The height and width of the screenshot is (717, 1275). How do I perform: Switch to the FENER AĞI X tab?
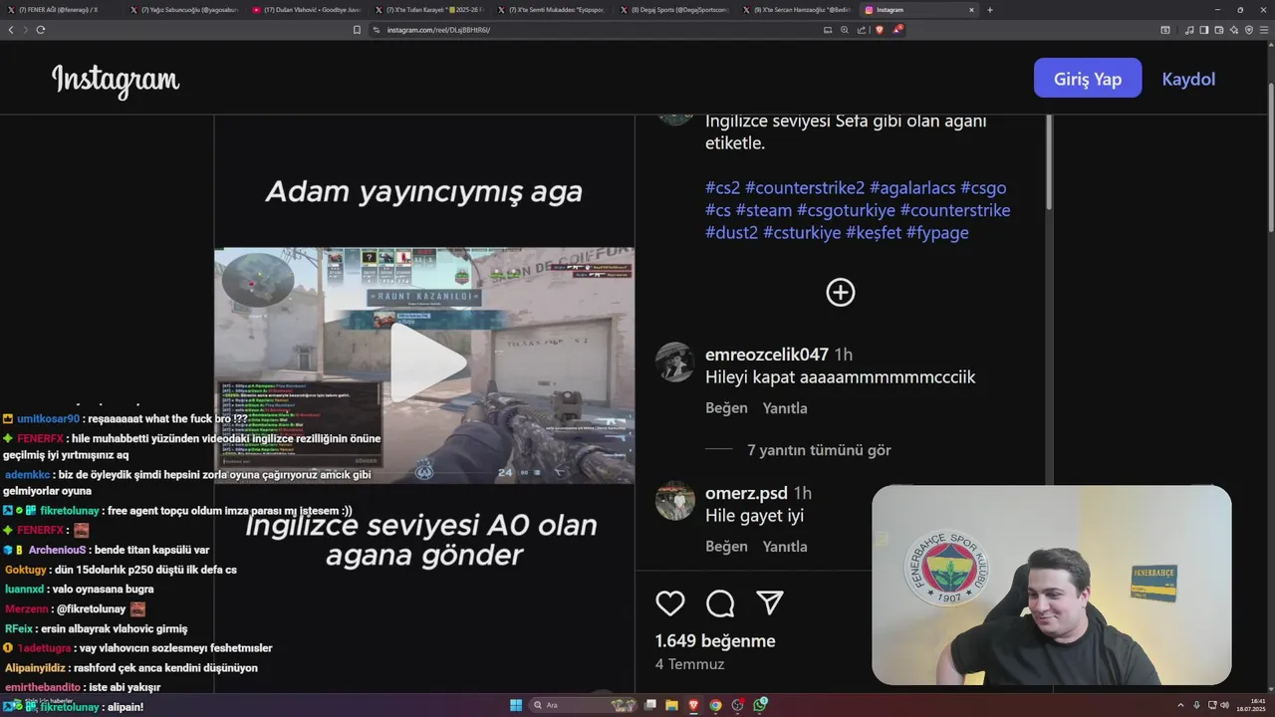point(60,10)
